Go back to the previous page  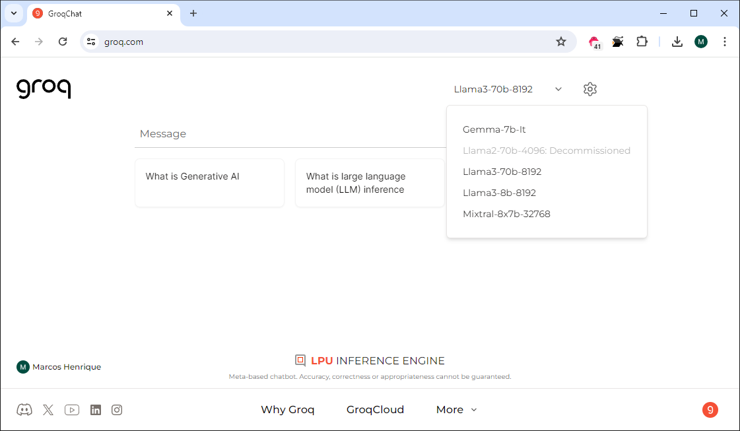point(15,42)
